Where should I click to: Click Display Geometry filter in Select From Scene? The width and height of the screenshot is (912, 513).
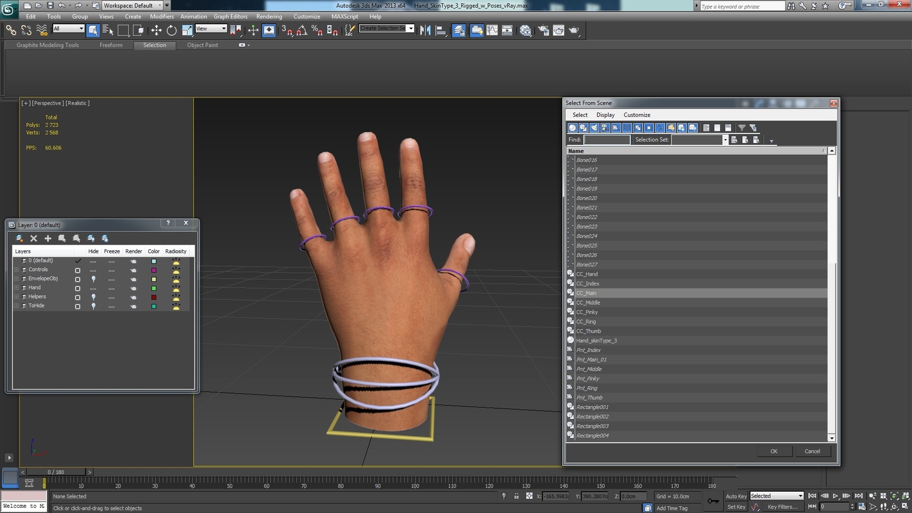572,128
